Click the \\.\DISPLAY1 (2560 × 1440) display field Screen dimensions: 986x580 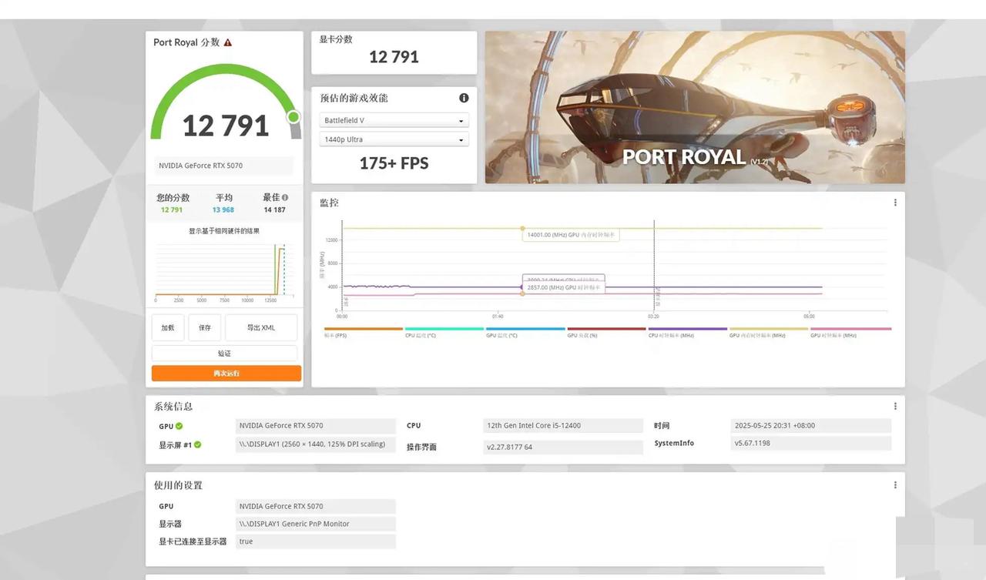[316, 444]
